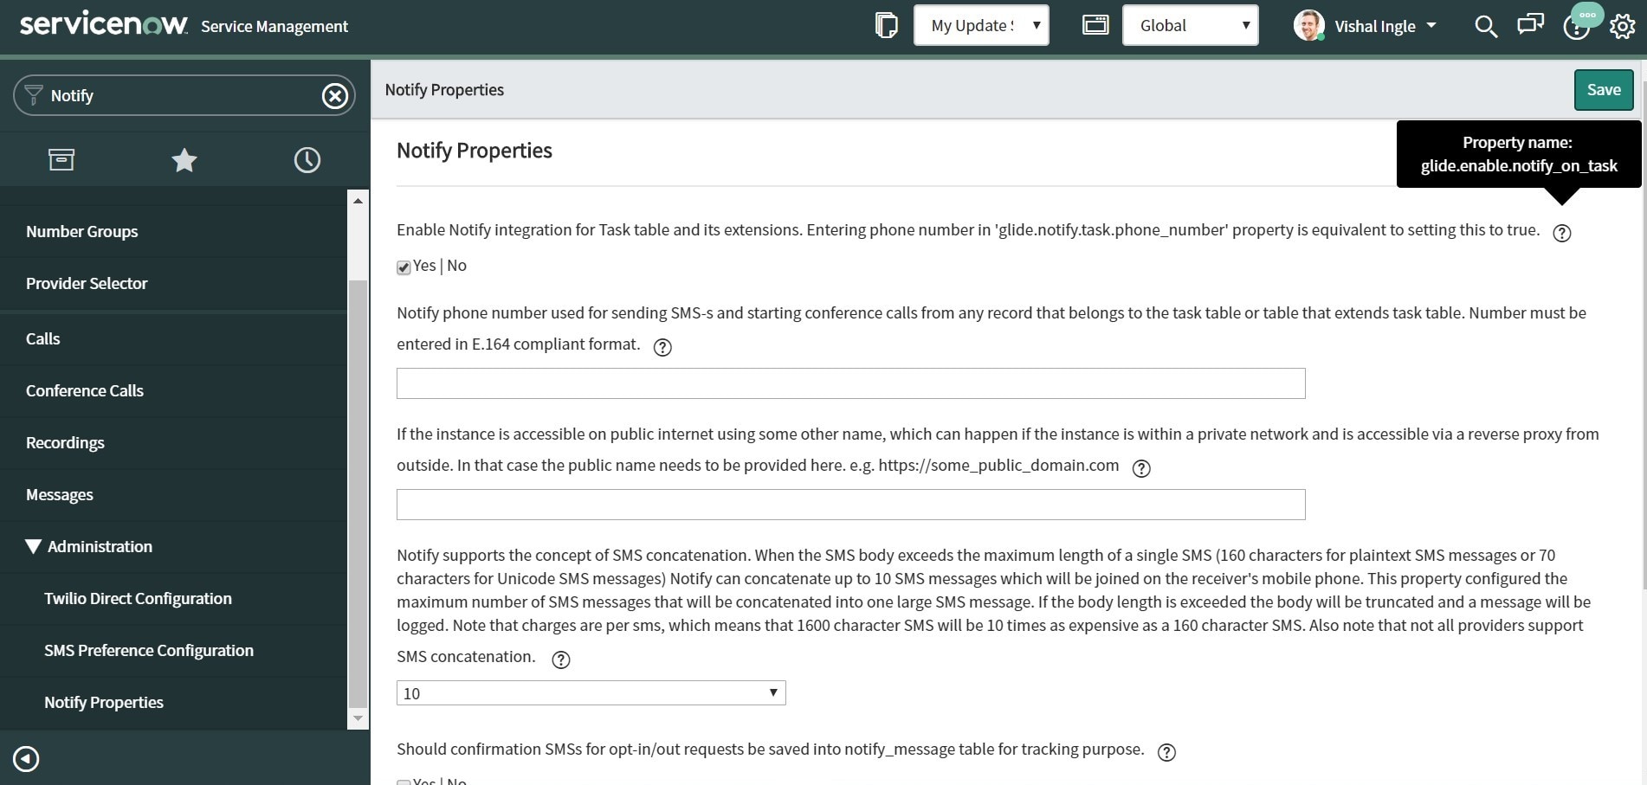Screen dimensions: 1647x785
Task: Clear the Notify navigation filter text
Action: click(335, 95)
